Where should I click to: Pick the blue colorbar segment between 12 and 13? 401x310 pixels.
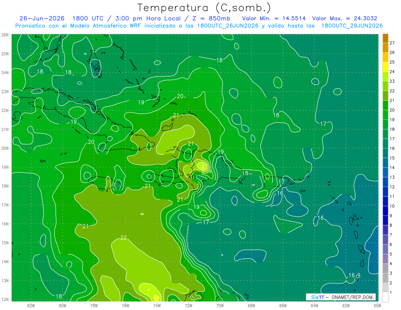[385, 182]
